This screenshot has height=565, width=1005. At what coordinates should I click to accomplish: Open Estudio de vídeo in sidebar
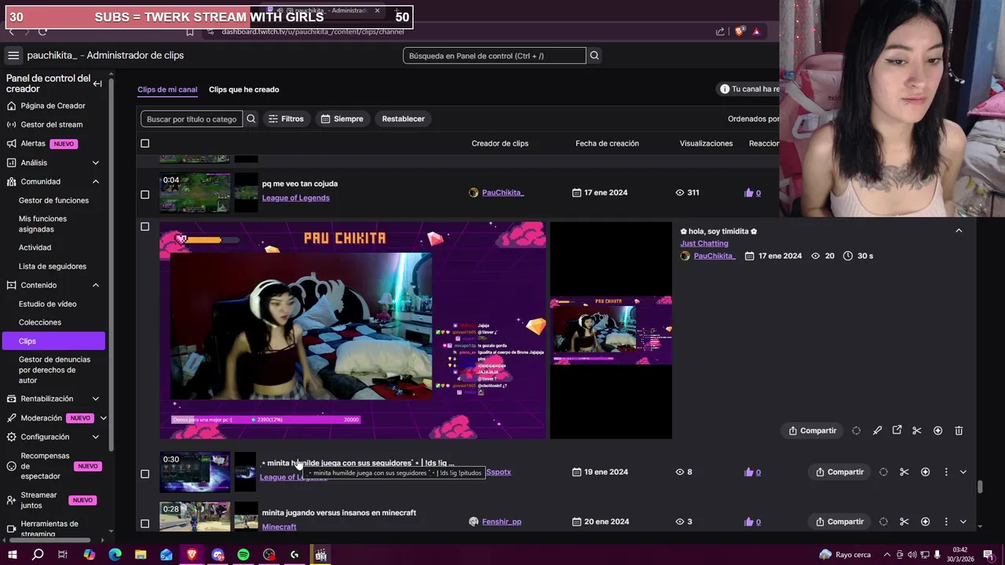pos(47,304)
